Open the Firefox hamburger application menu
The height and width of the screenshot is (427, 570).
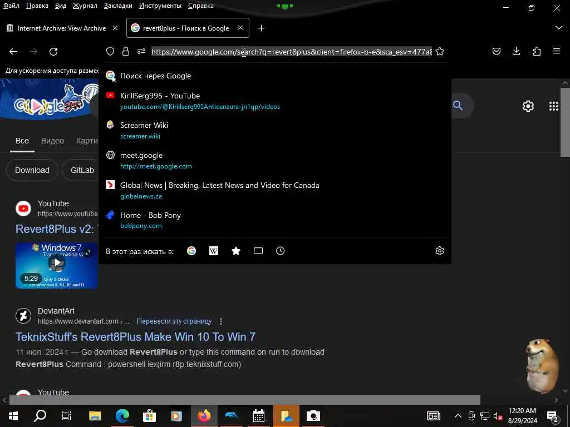(x=557, y=51)
